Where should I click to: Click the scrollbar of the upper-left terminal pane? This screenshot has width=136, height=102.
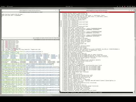coord(59,25)
